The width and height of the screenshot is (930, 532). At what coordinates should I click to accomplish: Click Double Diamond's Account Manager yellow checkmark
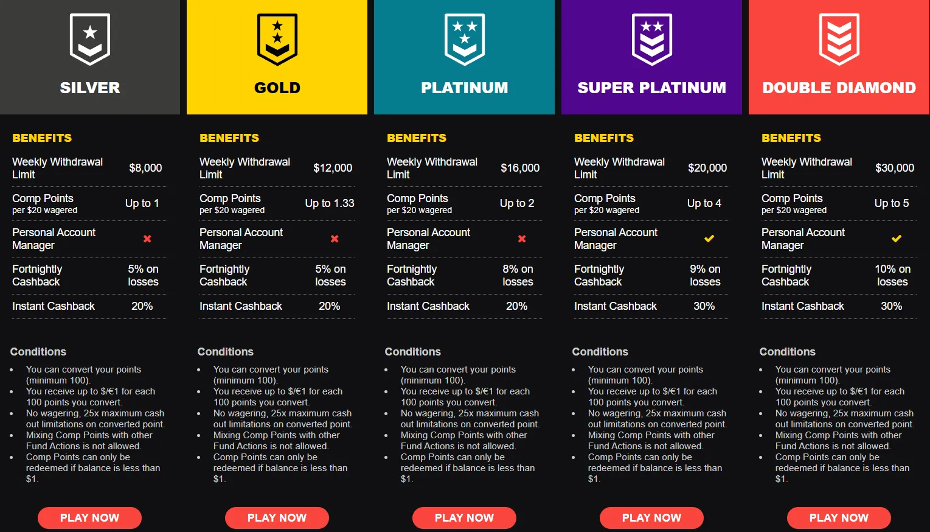tap(897, 239)
